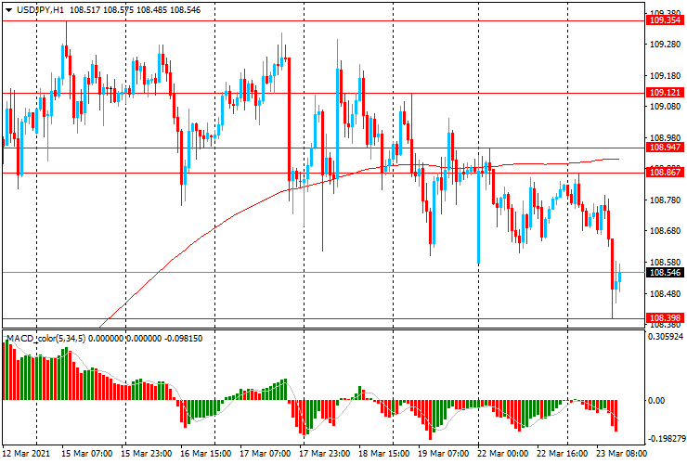
Task: Click the 108.947 resistance level label
Action: click(665, 148)
